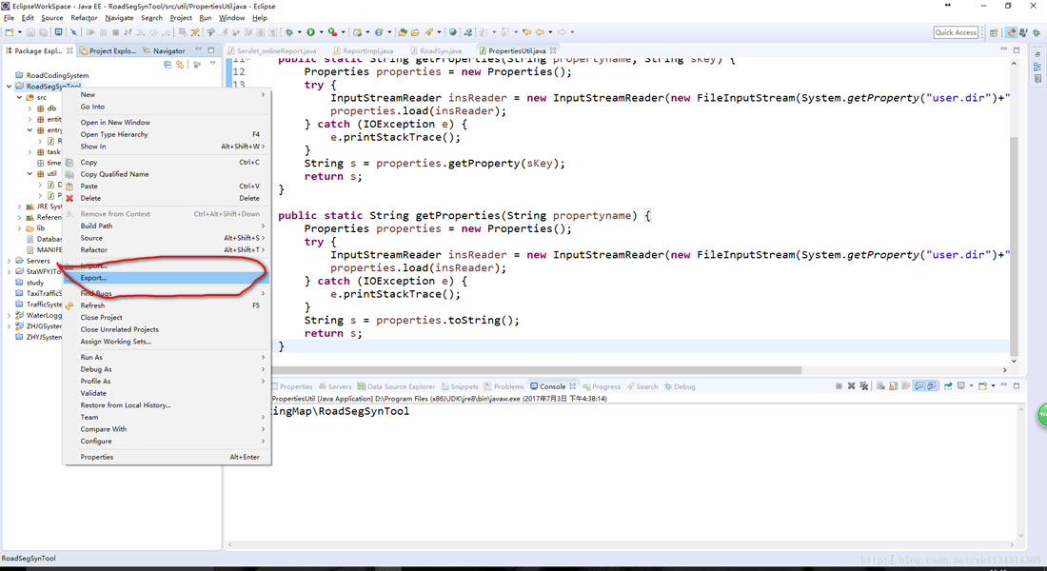Screen dimensions: 1047x571
Task: Click the Open Web Browser globe icon
Action: [x=453, y=32]
